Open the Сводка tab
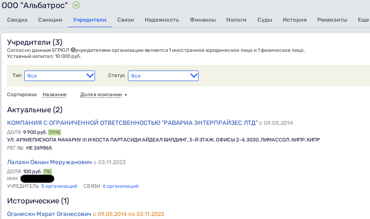Image resolution: width=370 pixels, height=219 pixels. tap(17, 20)
